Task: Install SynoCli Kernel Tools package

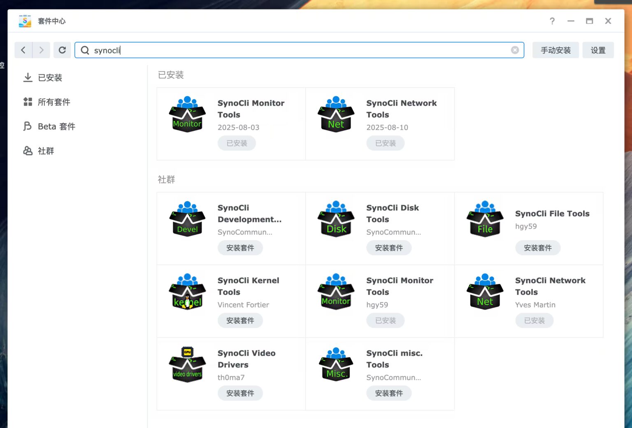Action: coord(240,321)
